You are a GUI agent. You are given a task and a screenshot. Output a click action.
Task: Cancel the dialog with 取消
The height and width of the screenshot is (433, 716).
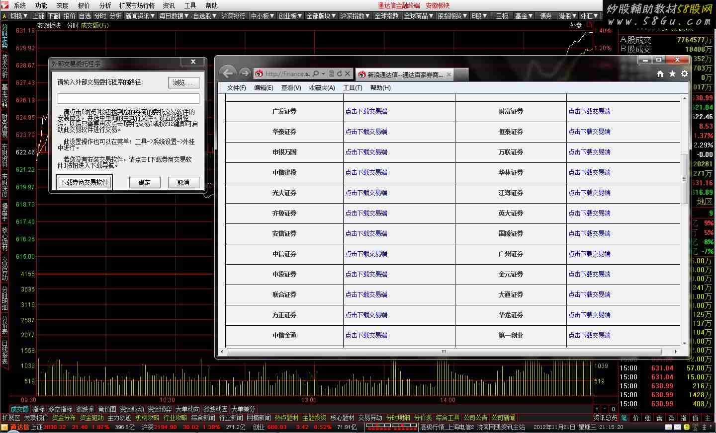(x=183, y=182)
